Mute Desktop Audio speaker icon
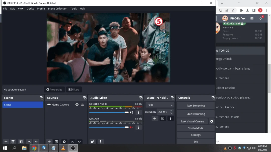The height and width of the screenshot is (152, 271). click(x=131, y=112)
